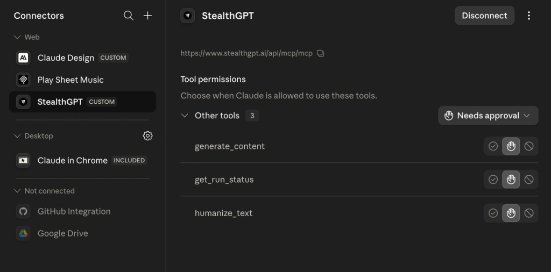The height and width of the screenshot is (272, 551).
Task: Copy the StealthGPT MCP URL
Action: (321, 53)
